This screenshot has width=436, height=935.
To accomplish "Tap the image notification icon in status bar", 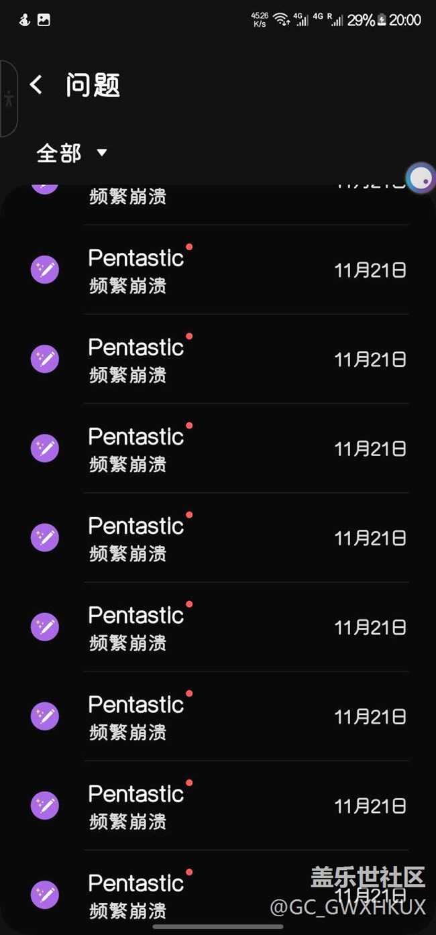I will point(44,20).
